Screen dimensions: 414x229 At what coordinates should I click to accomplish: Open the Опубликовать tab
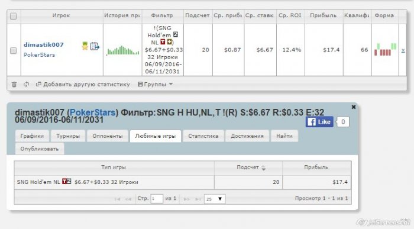[40, 149]
